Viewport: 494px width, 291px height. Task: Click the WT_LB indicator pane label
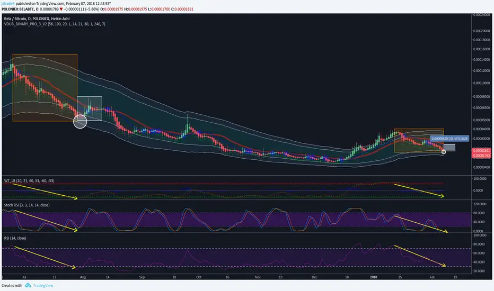[29, 180]
